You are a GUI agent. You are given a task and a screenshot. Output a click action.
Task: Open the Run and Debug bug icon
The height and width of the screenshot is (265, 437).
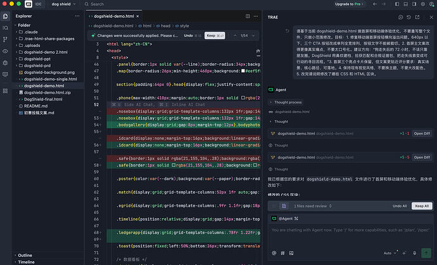coord(5,63)
